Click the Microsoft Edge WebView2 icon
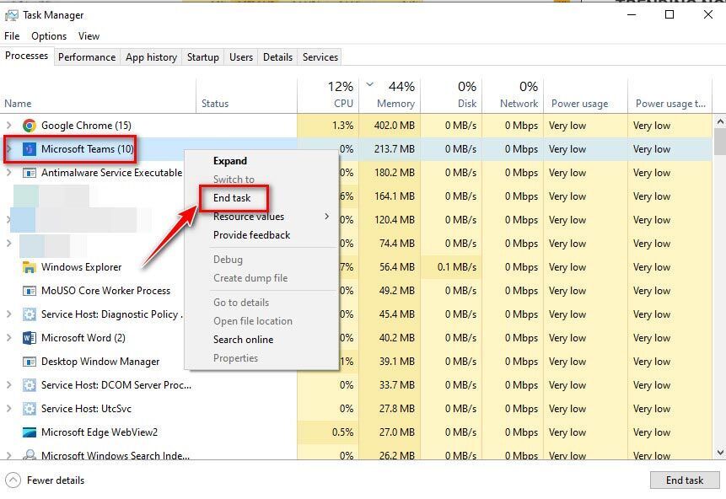The height and width of the screenshot is (499, 726). click(30, 432)
